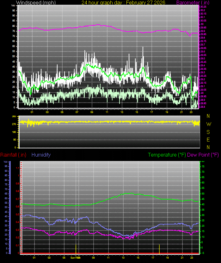The image size is (221, 263).
Task: Click the "100" value on windspeed axis
Action: (13, 6)
